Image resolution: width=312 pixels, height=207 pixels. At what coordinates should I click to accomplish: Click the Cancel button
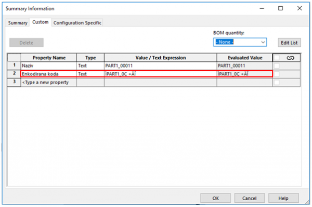[x=249, y=198]
